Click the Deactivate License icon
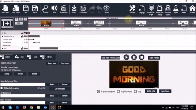The image size is (196, 110). pyautogui.click(x=168, y=10)
